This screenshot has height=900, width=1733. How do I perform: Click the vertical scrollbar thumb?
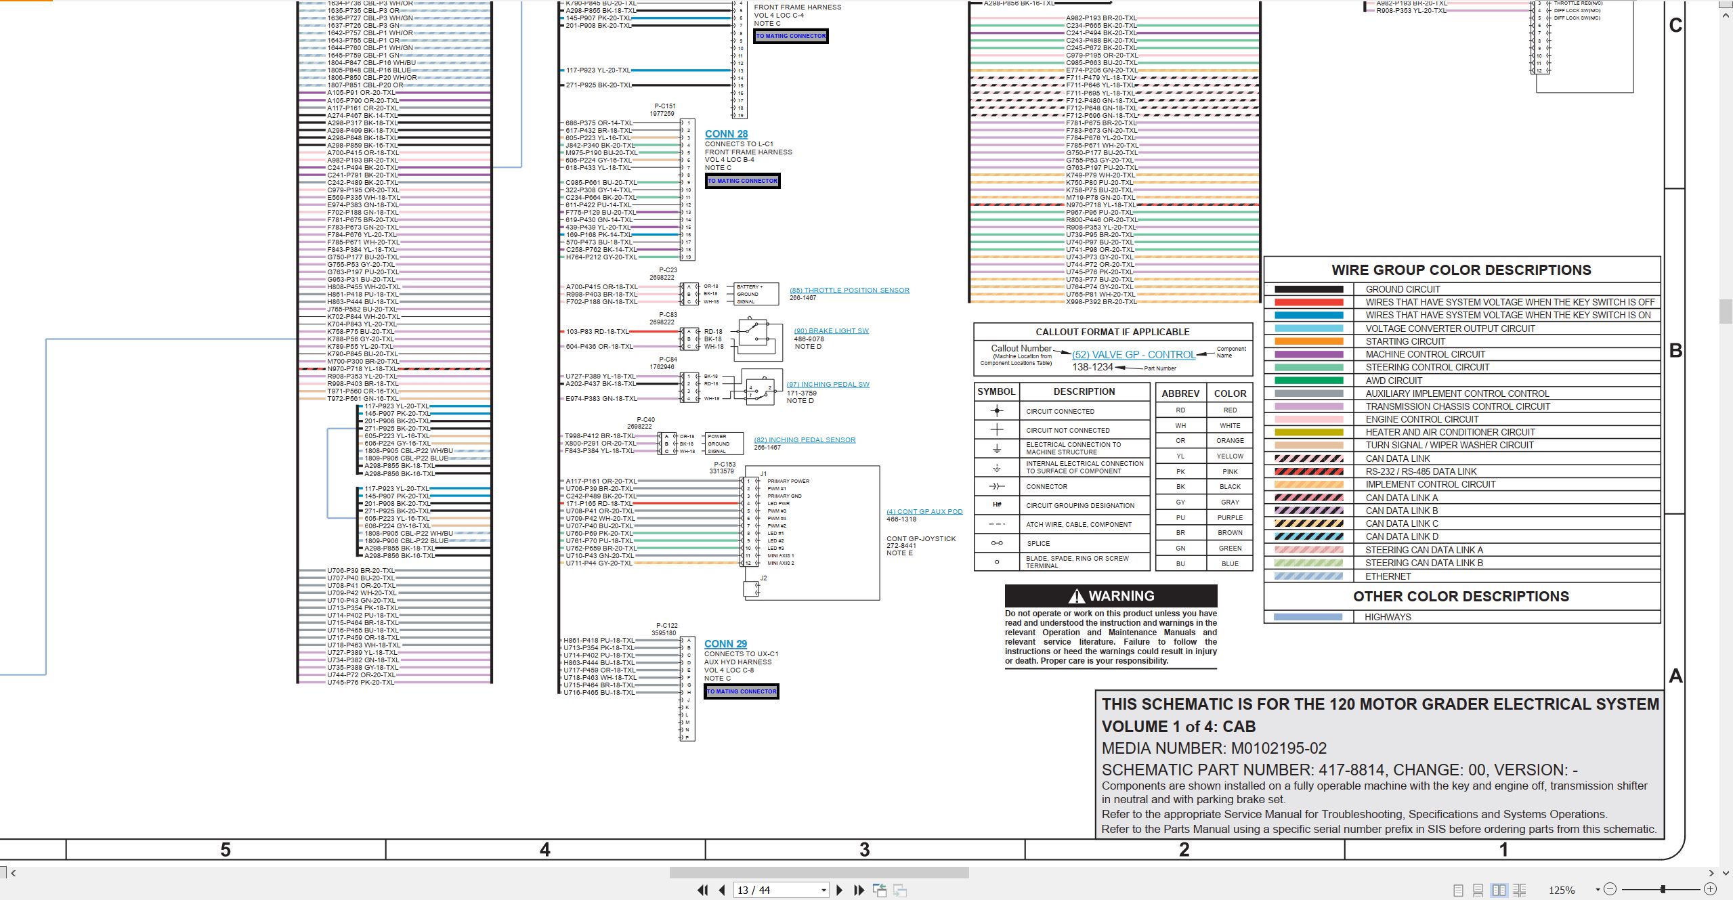tap(1726, 311)
